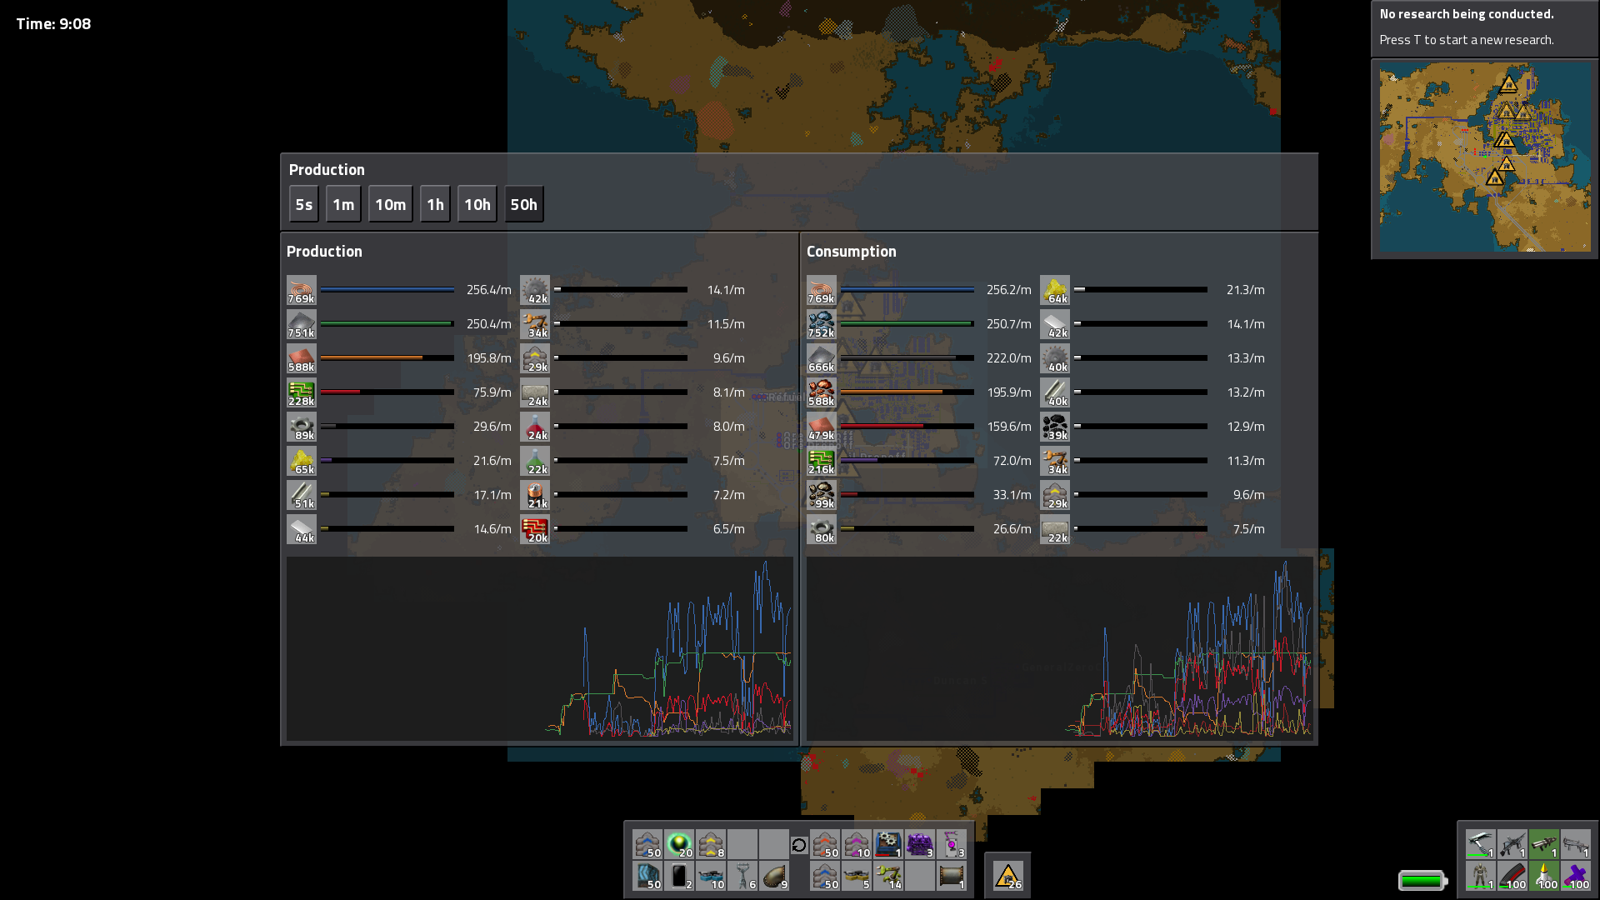Click stone brick 24k production icon

[x=535, y=392]
